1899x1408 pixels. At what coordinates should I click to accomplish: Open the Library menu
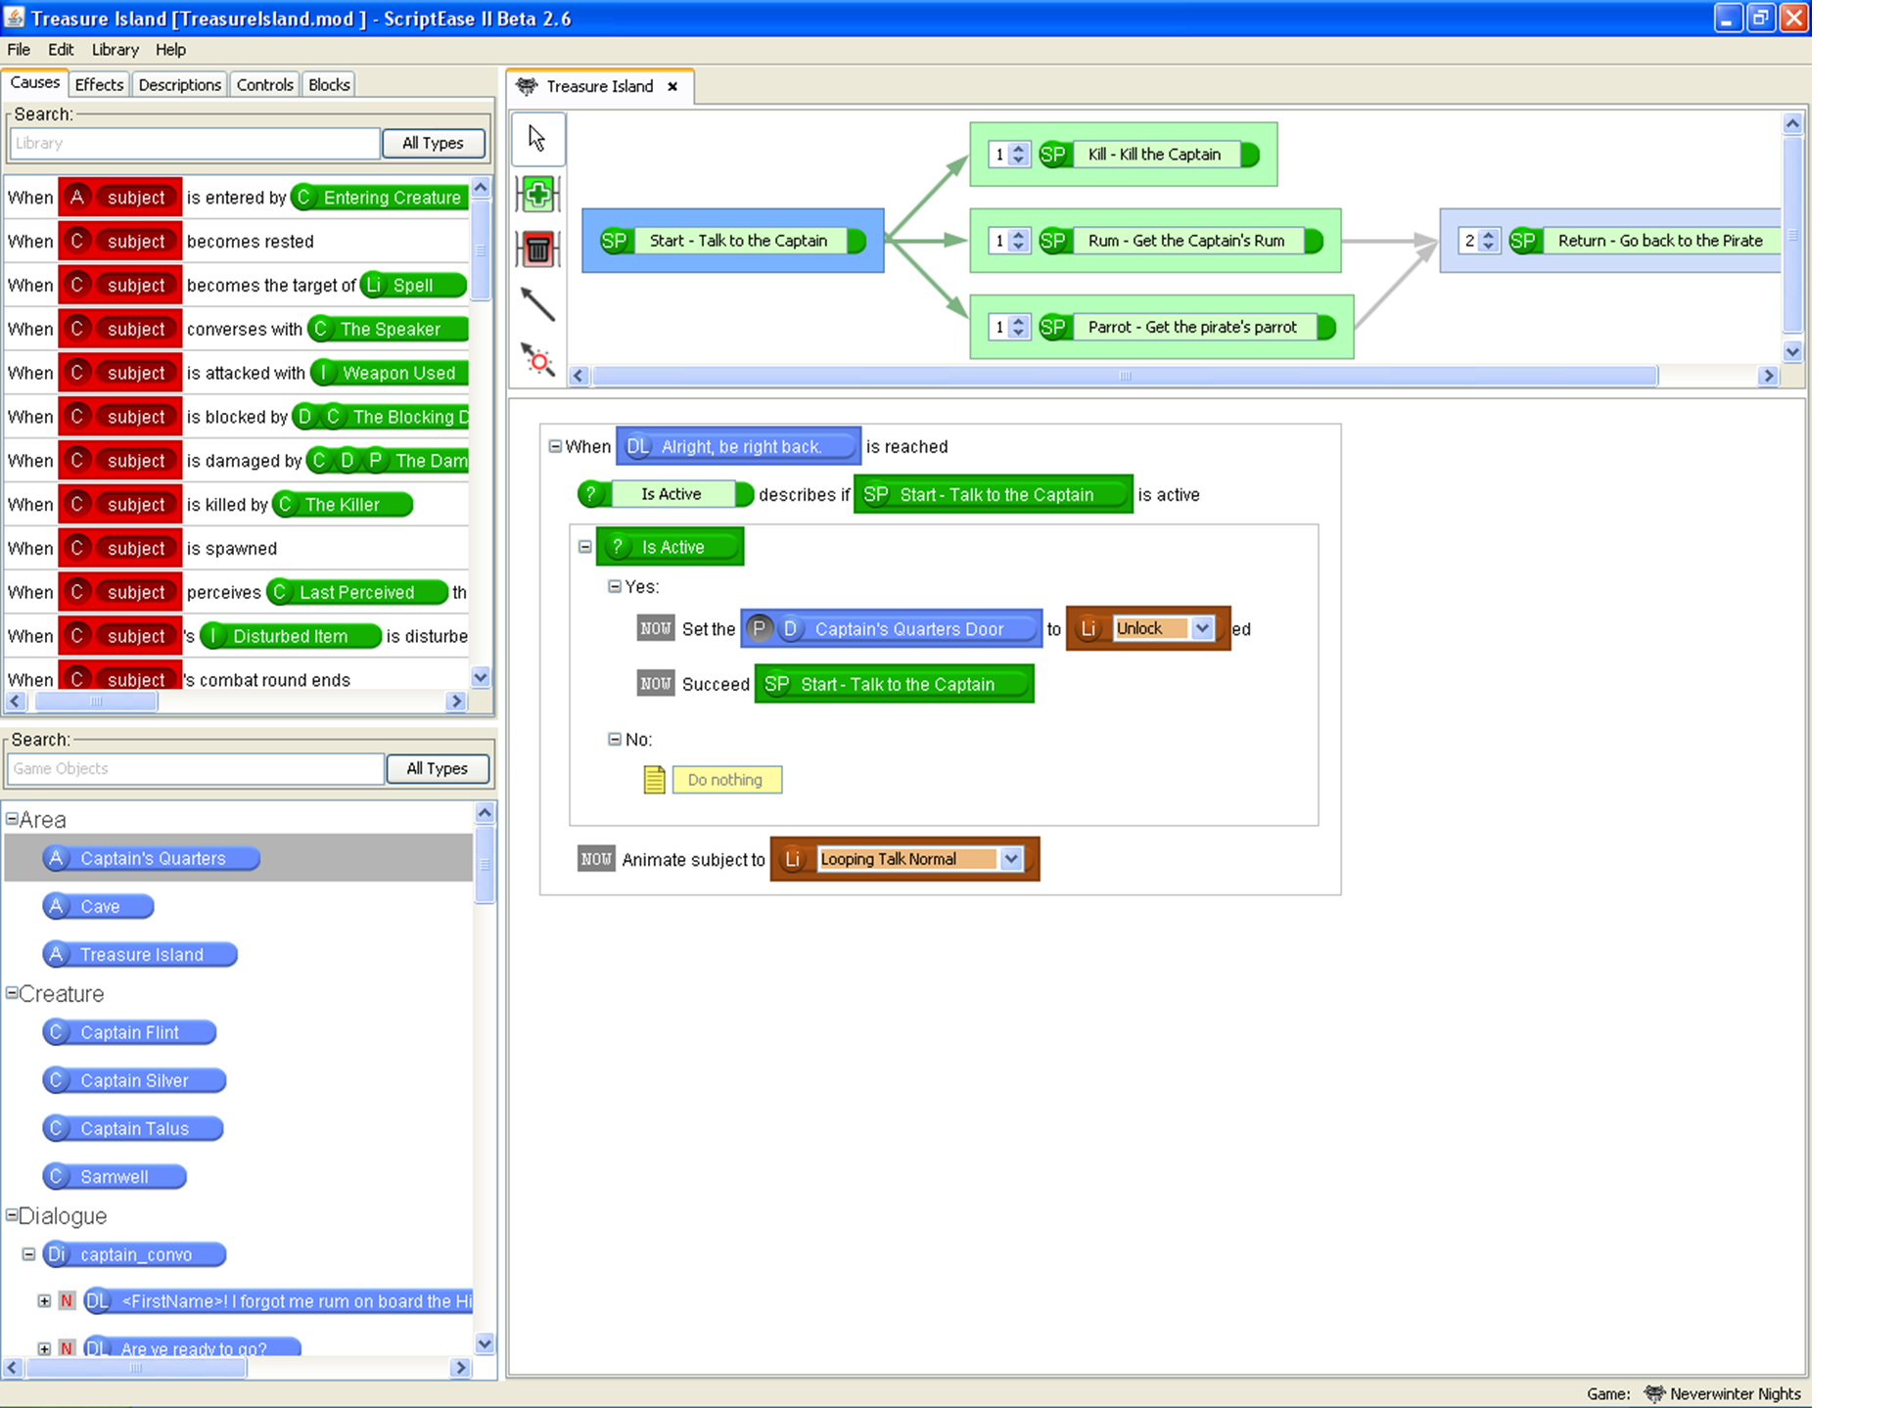pos(115,49)
